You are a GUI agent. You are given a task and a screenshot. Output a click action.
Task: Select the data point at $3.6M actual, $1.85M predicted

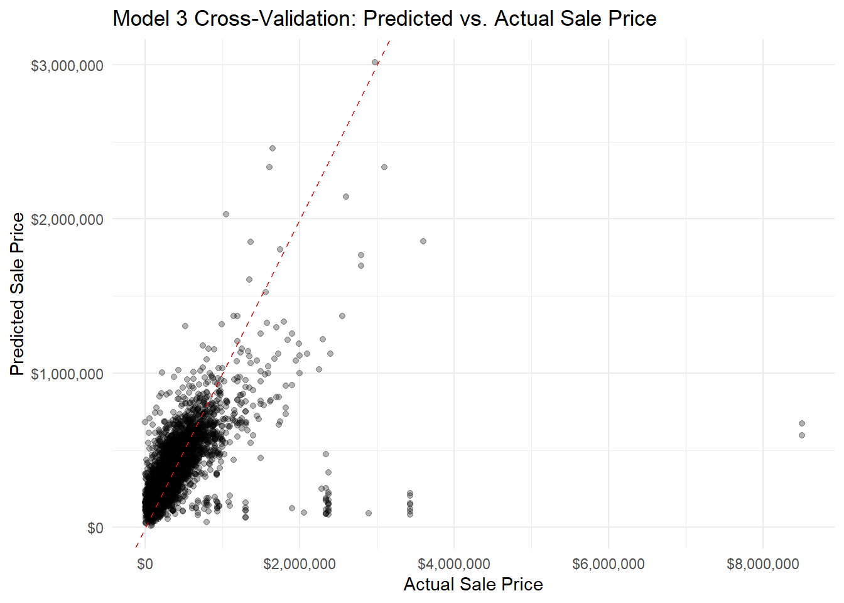pyautogui.click(x=423, y=241)
